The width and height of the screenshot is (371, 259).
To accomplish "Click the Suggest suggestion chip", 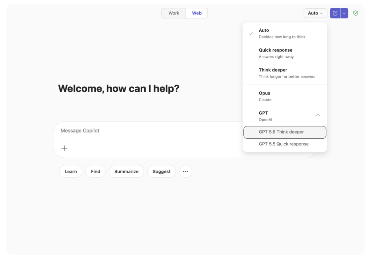I will tap(162, 171).
